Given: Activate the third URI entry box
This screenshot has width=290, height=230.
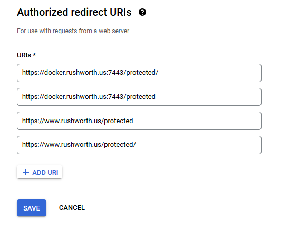Looking at the screenshot, I should coord(139,121).
